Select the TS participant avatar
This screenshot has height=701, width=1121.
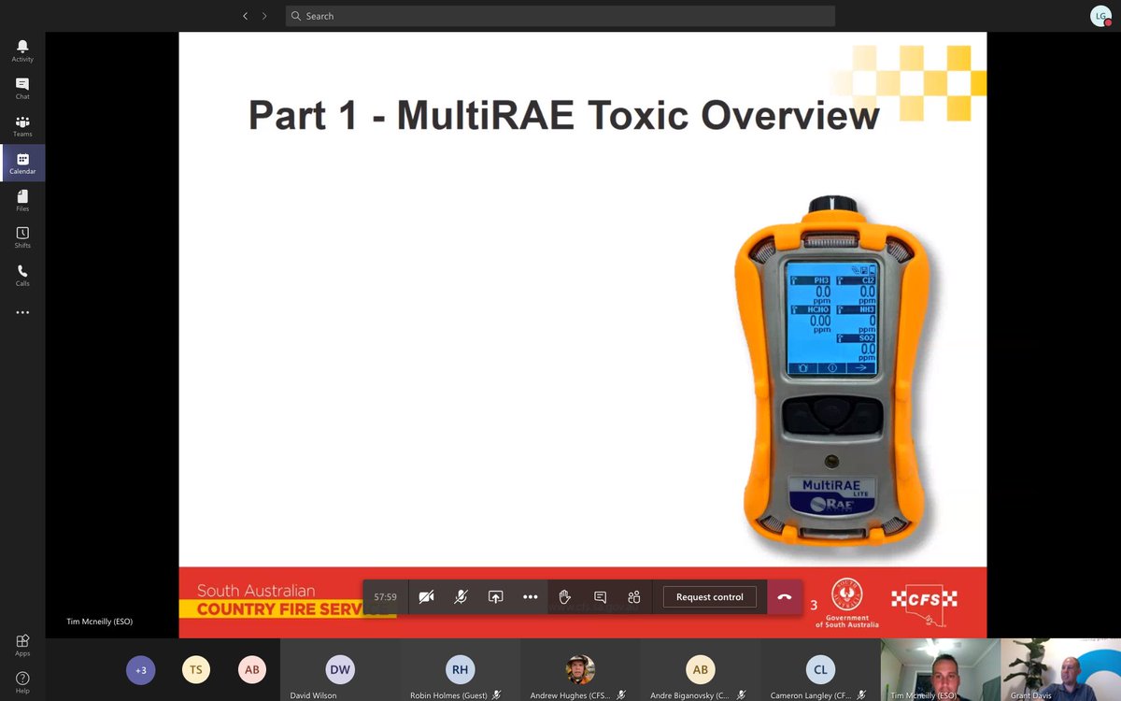coord(196,669)
